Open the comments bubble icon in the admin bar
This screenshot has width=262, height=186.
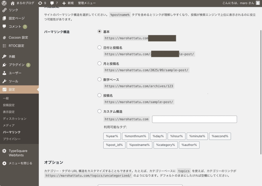[x=52, y=3]
